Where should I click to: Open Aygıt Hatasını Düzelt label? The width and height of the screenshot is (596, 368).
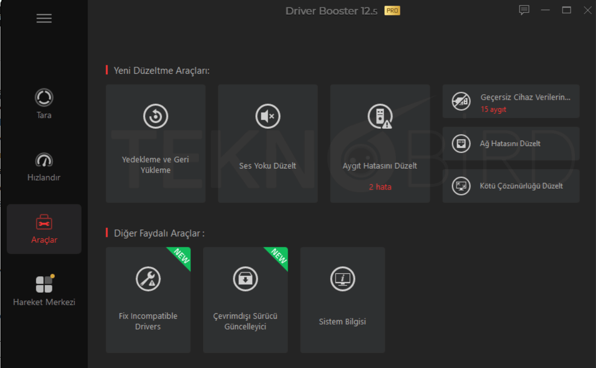(x=380, y=166)
